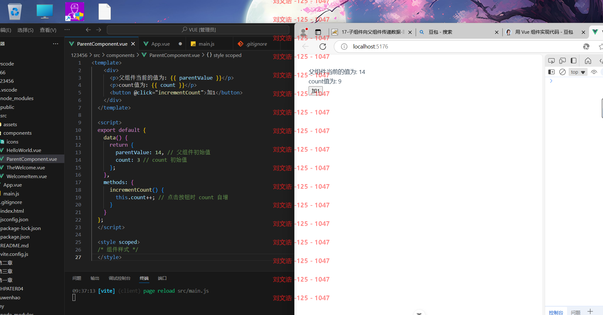Open README.md in explorer

pos(14,245)
